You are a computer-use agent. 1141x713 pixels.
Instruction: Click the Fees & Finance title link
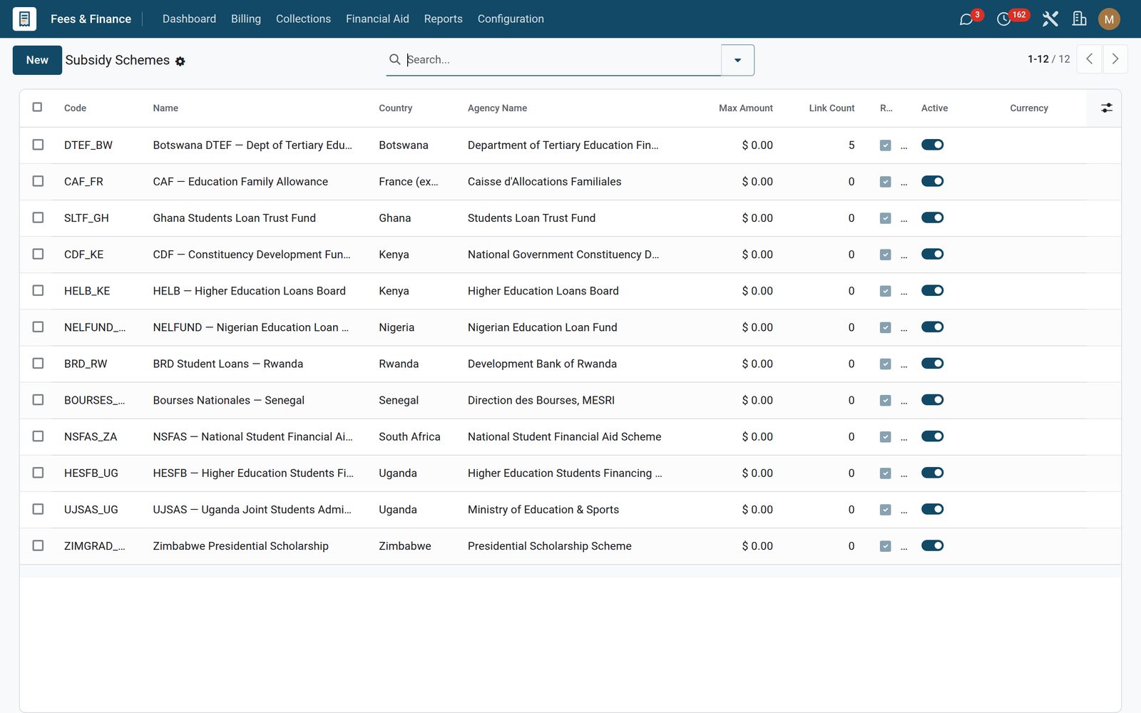tap(91, 19)
